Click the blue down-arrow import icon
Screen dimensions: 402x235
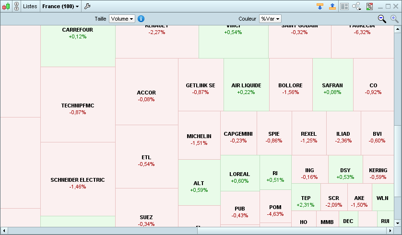[x=320, y=6]
